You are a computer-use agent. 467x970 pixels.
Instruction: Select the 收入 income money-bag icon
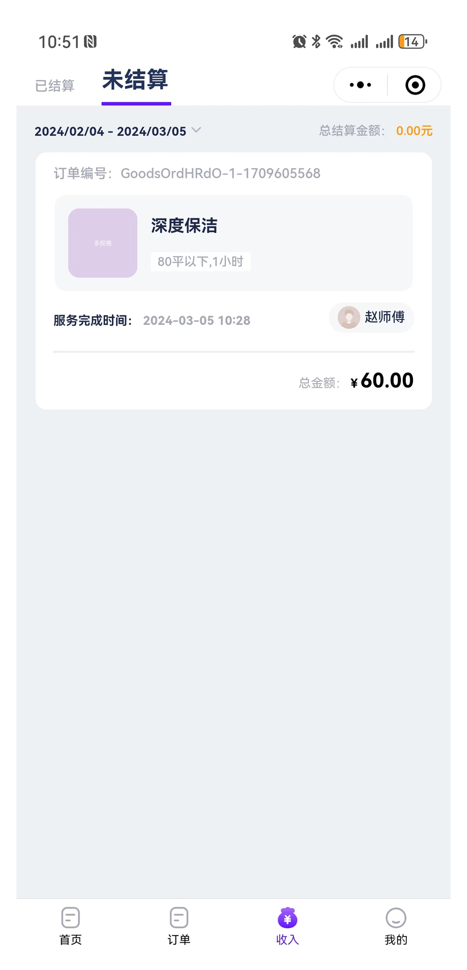pos(287,918)
